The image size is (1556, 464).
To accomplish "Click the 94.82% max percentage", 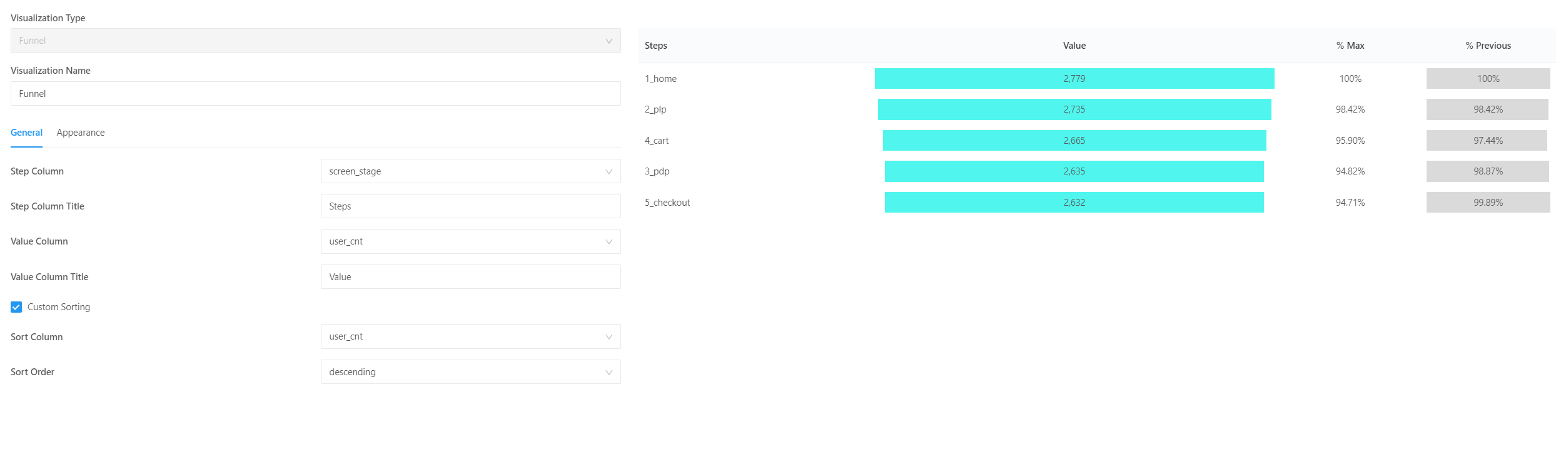I will pos(1350,171).
